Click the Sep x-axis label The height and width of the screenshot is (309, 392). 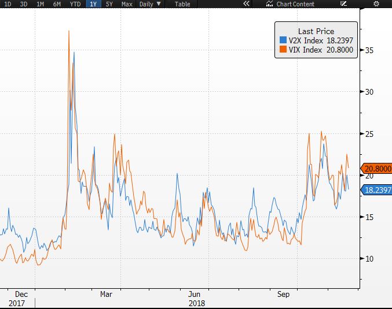pyautogui.click(x=284, y=294)
